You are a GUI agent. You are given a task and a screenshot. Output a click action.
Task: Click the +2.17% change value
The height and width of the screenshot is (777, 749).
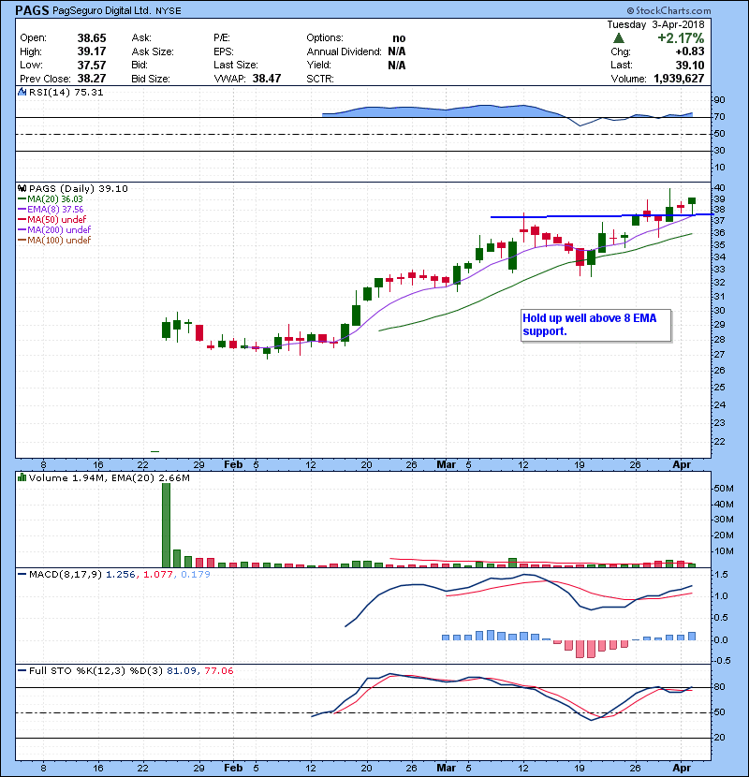coord(681,38)
